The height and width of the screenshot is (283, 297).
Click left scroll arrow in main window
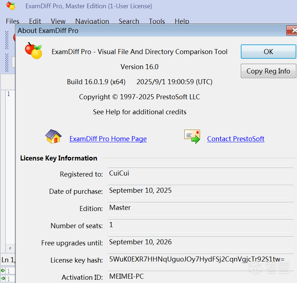coord(10,248)
